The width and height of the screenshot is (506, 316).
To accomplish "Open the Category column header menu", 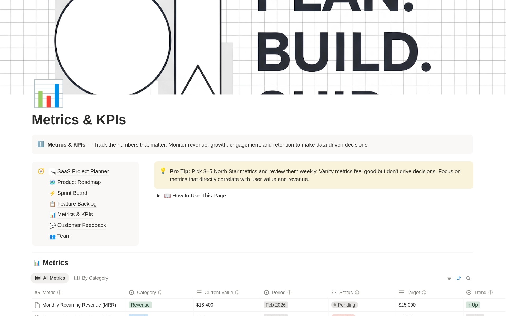I will (146, 293).
